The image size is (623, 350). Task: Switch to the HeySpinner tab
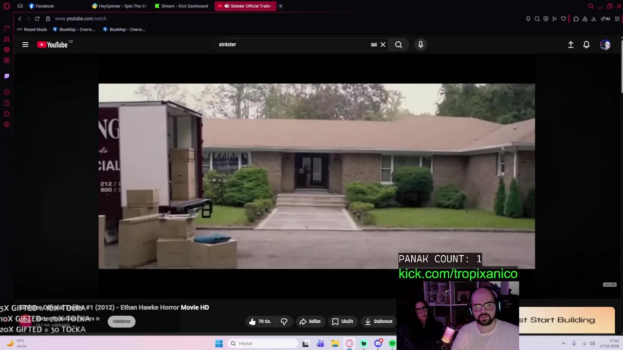119,6
